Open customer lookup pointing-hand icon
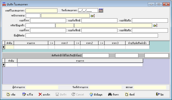Screen dimensions: 172x100 tap(155, 26)
